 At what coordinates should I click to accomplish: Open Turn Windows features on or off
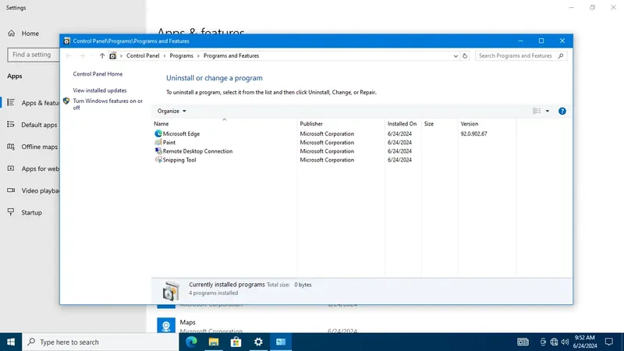point(108,105)
